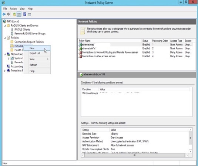Click the Remediation Server Groups icon
Viewport: 198px width, 166px height.
coord(12,62)
